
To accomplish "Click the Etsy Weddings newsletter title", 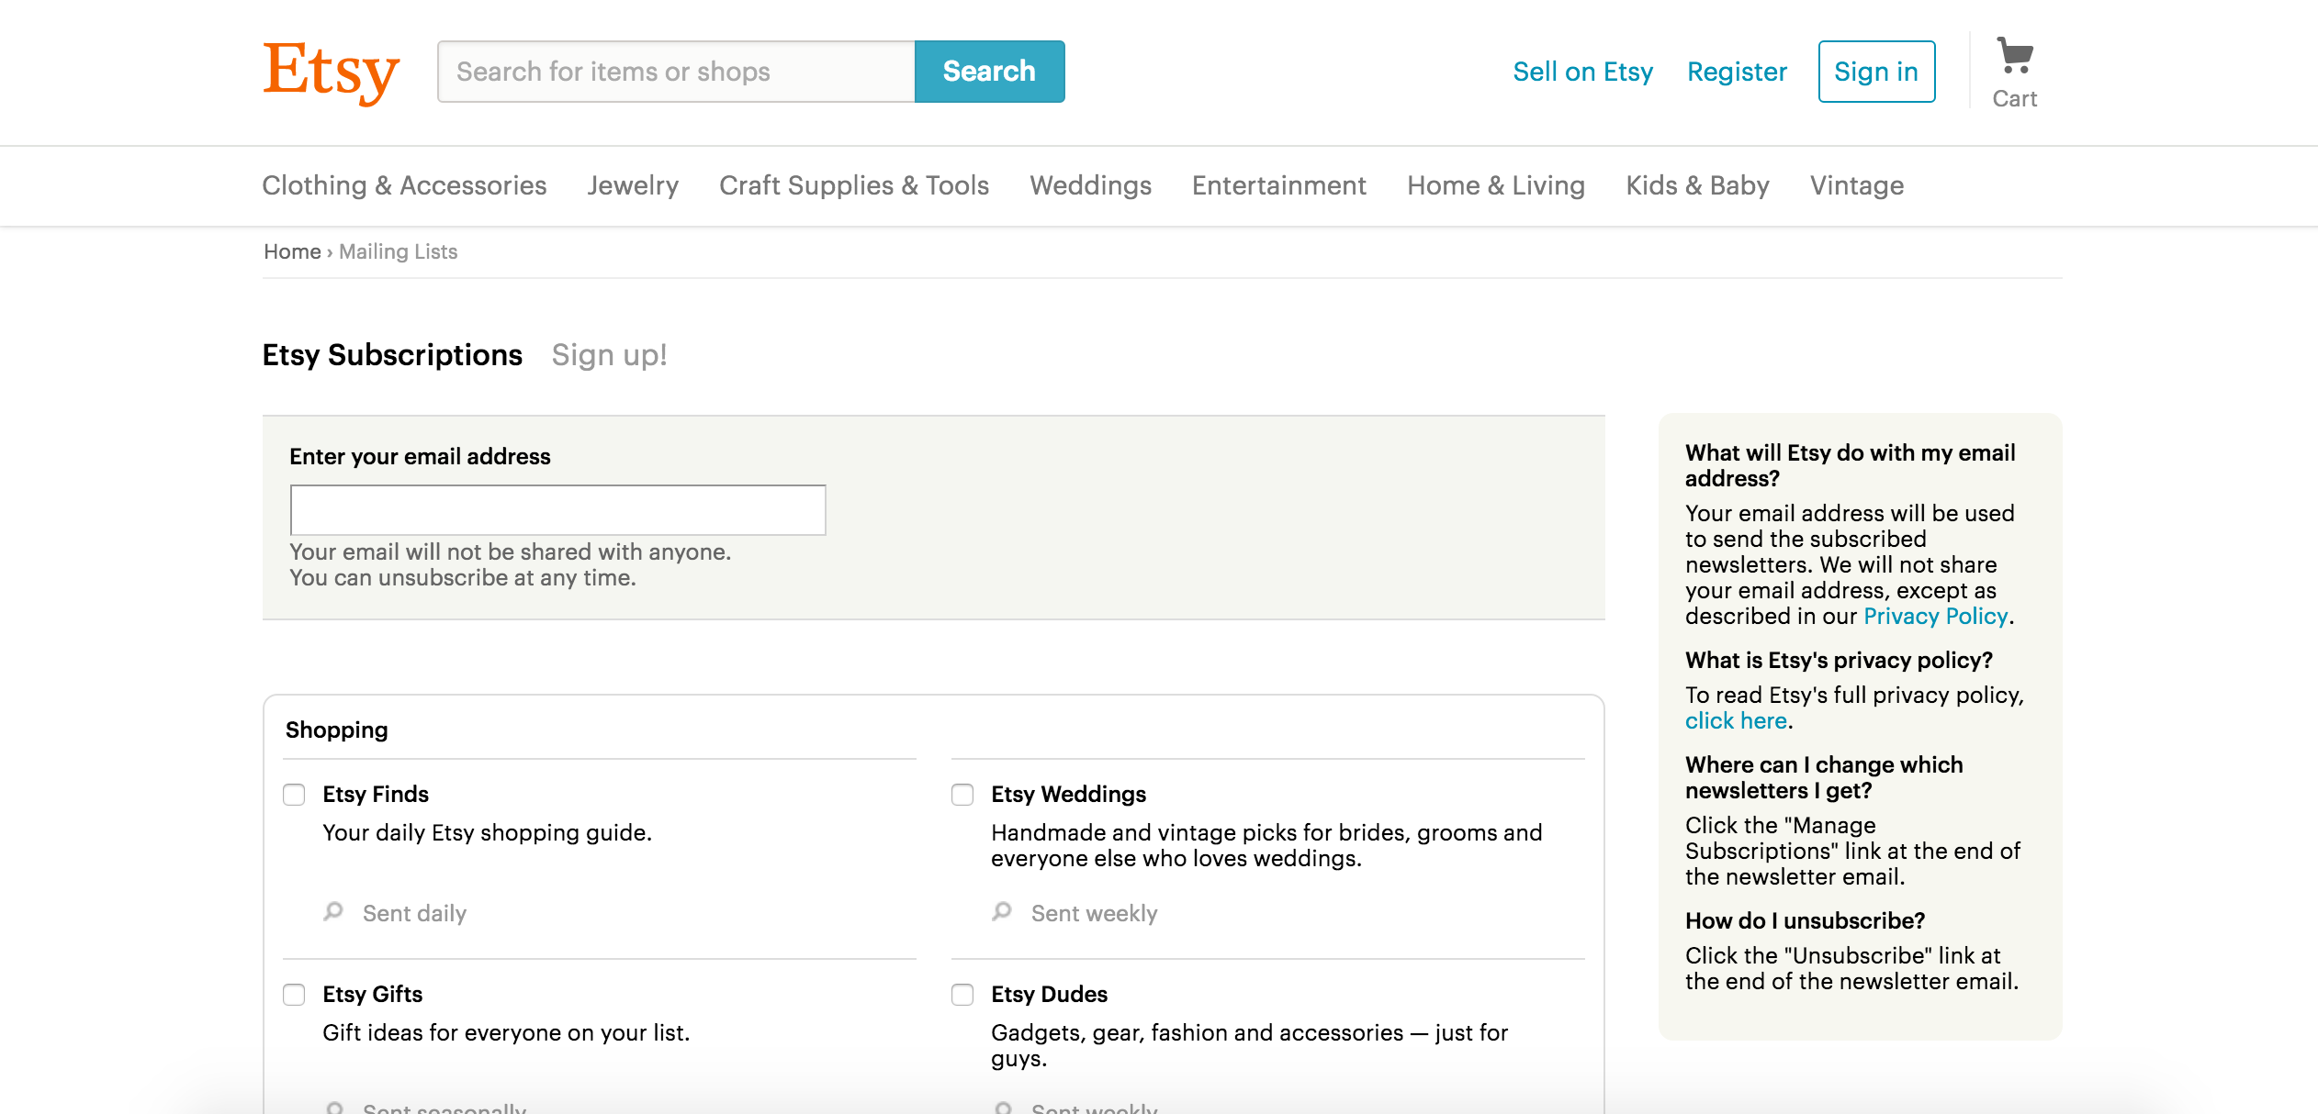I will tap(1068, 794).
